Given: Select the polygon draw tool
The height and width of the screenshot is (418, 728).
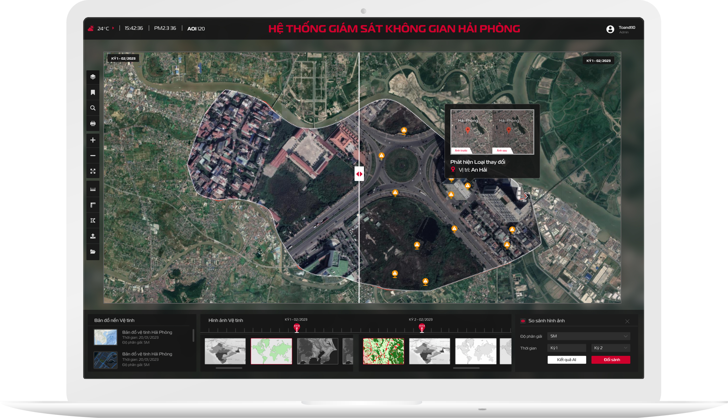Looking at the screenshot, I should pos(93,221).
